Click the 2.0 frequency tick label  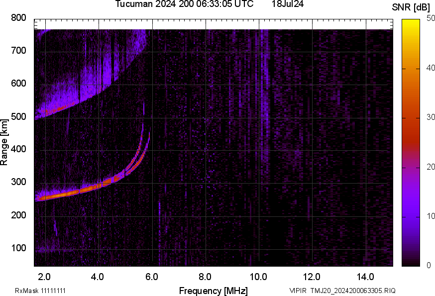(x=45, y=276)
